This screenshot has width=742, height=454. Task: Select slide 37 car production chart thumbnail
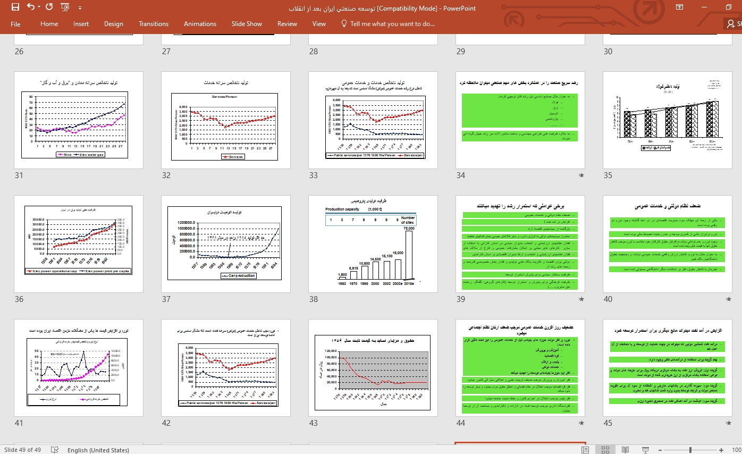(226, 244)
